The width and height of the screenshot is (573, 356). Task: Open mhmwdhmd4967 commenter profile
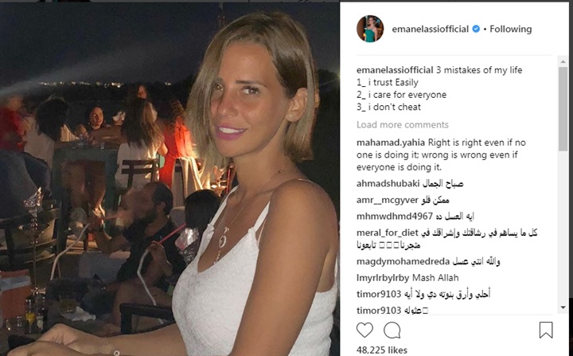395,217
